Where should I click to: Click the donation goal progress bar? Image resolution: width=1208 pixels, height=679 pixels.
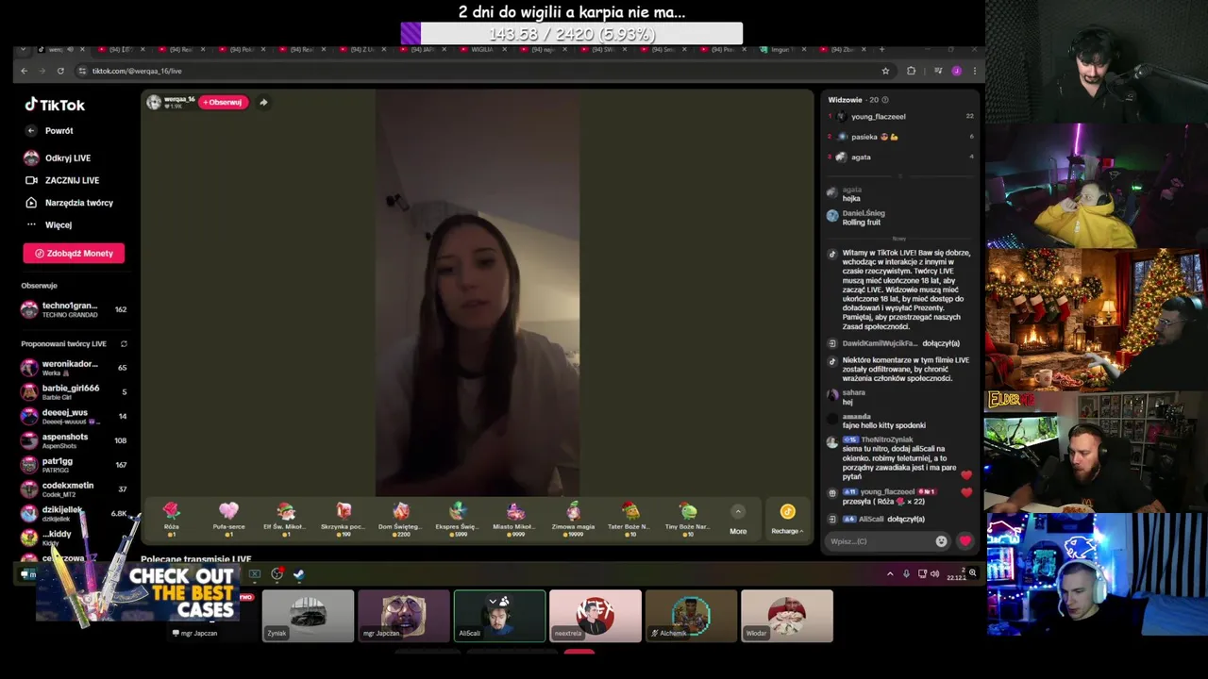pos(572,34)
